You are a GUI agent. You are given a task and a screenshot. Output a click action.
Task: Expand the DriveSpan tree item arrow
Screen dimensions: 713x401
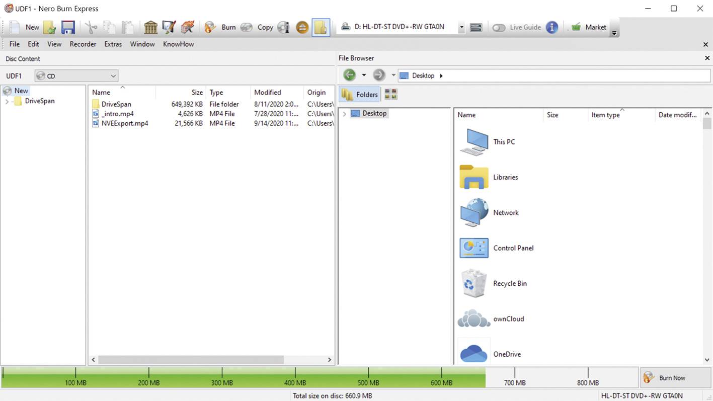point(8,101)
